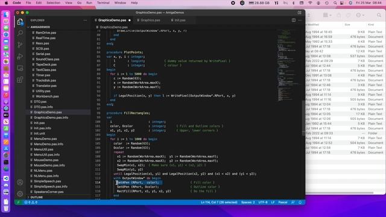This screenshot has height=217, width=386.
Task: Switch to GraphicsDemo.pas editor tab
Action: [112, 20]
